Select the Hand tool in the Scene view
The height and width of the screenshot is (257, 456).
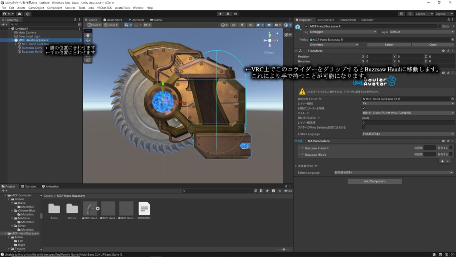pyautogui.click(x=88, y=34)
